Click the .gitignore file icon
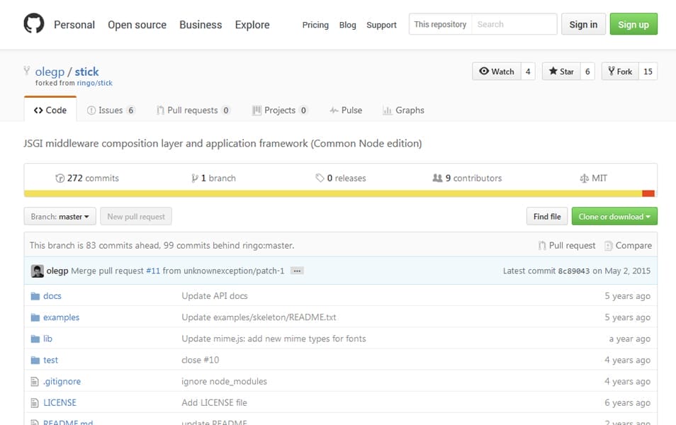This screenshot has width=676, height=425. 35,381
